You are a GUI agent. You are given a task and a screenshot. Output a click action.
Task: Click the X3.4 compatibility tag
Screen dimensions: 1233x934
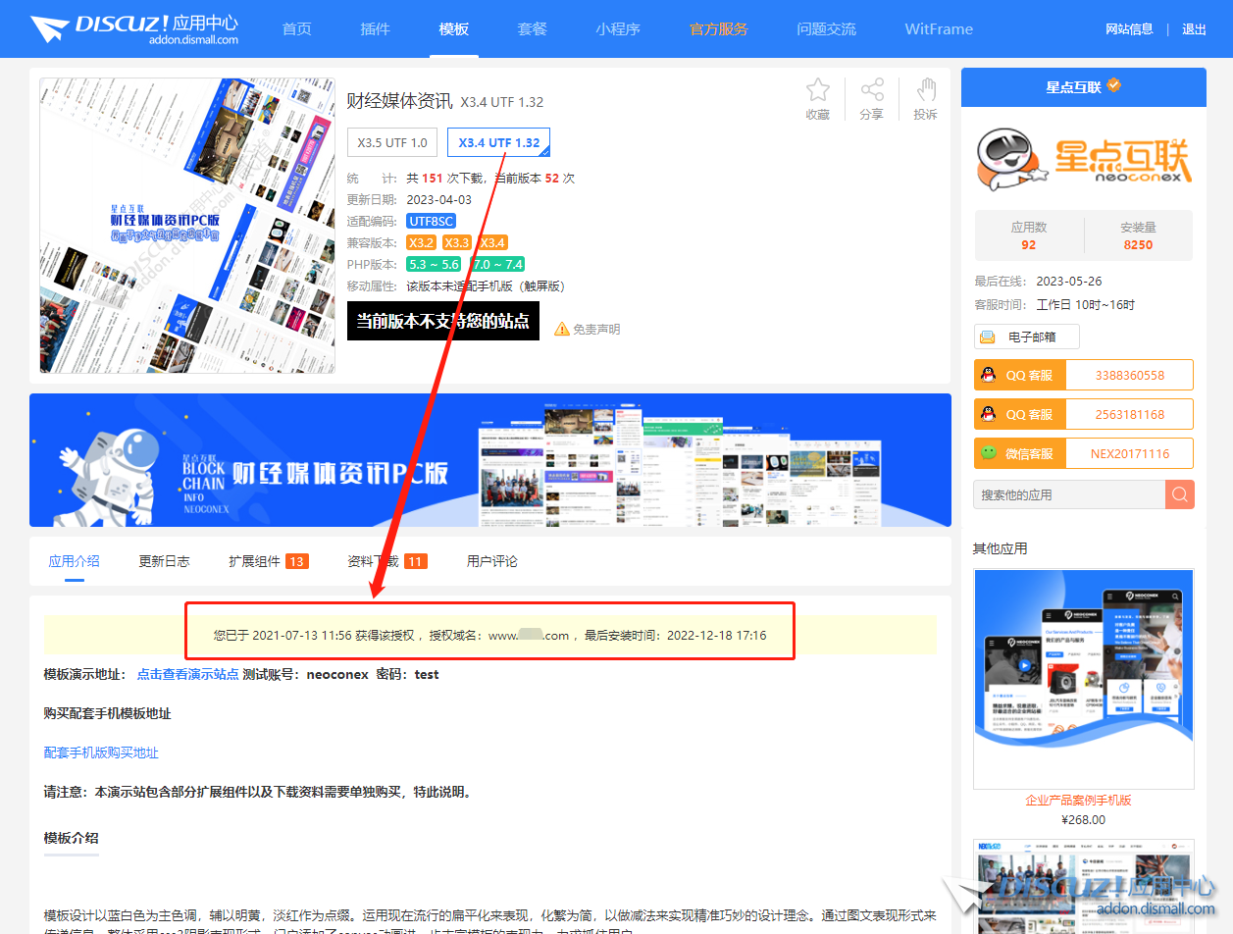pyautogui.click(x=492, y=242)
